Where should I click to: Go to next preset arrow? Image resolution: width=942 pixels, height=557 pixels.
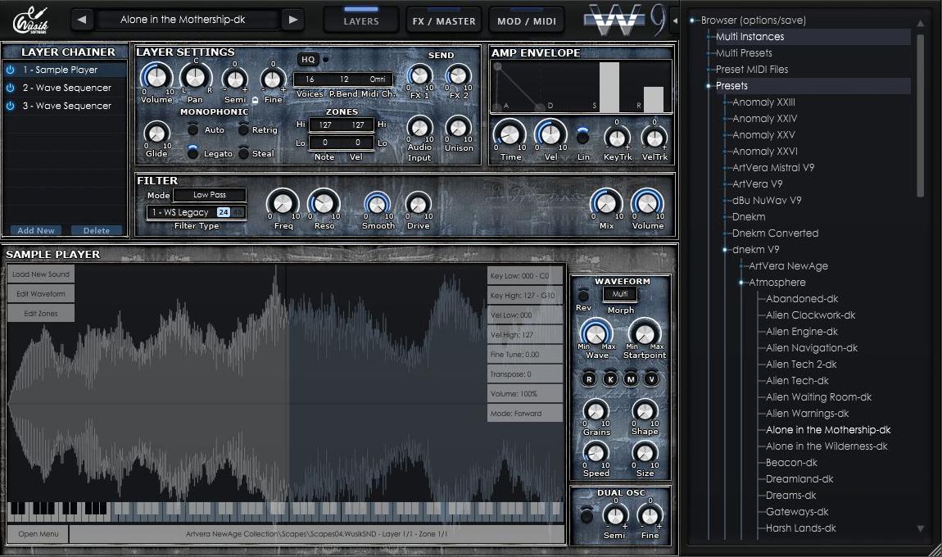point(293,19)
